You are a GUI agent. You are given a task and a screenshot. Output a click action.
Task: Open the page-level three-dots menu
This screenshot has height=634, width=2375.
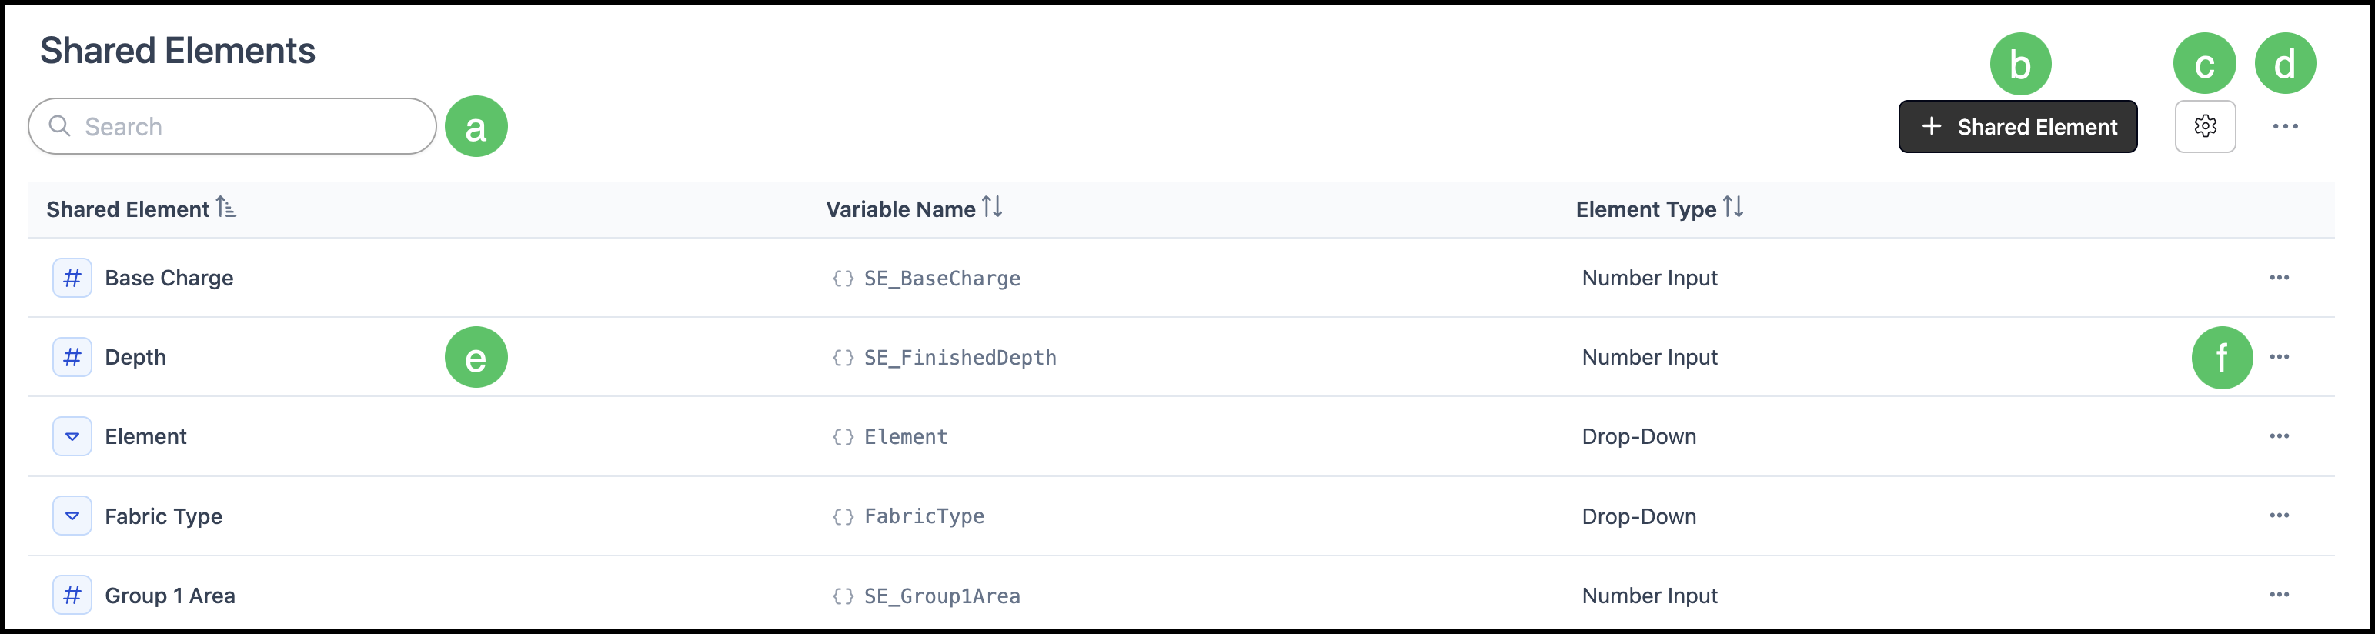pos(2285,126)
